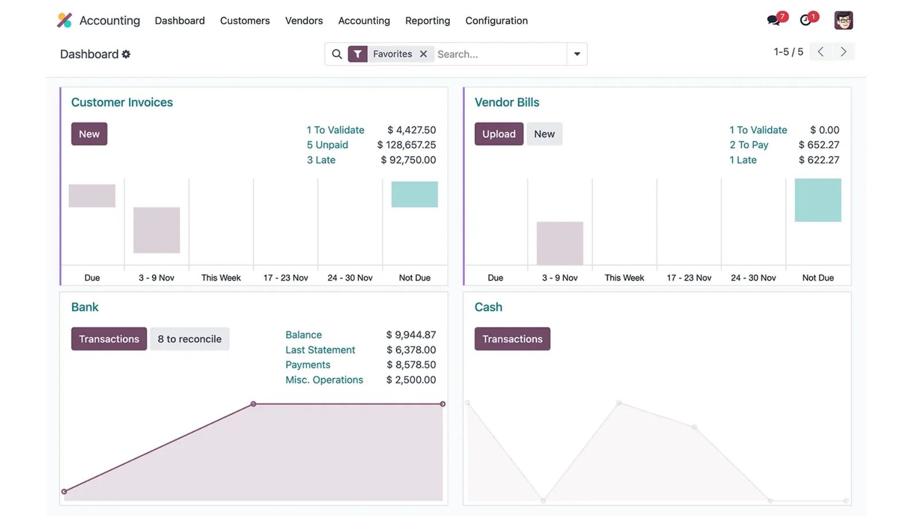This screenshot has height=516, width=918.
Task: Open Vendor Bills title link
Action: [x=507, y=102]
